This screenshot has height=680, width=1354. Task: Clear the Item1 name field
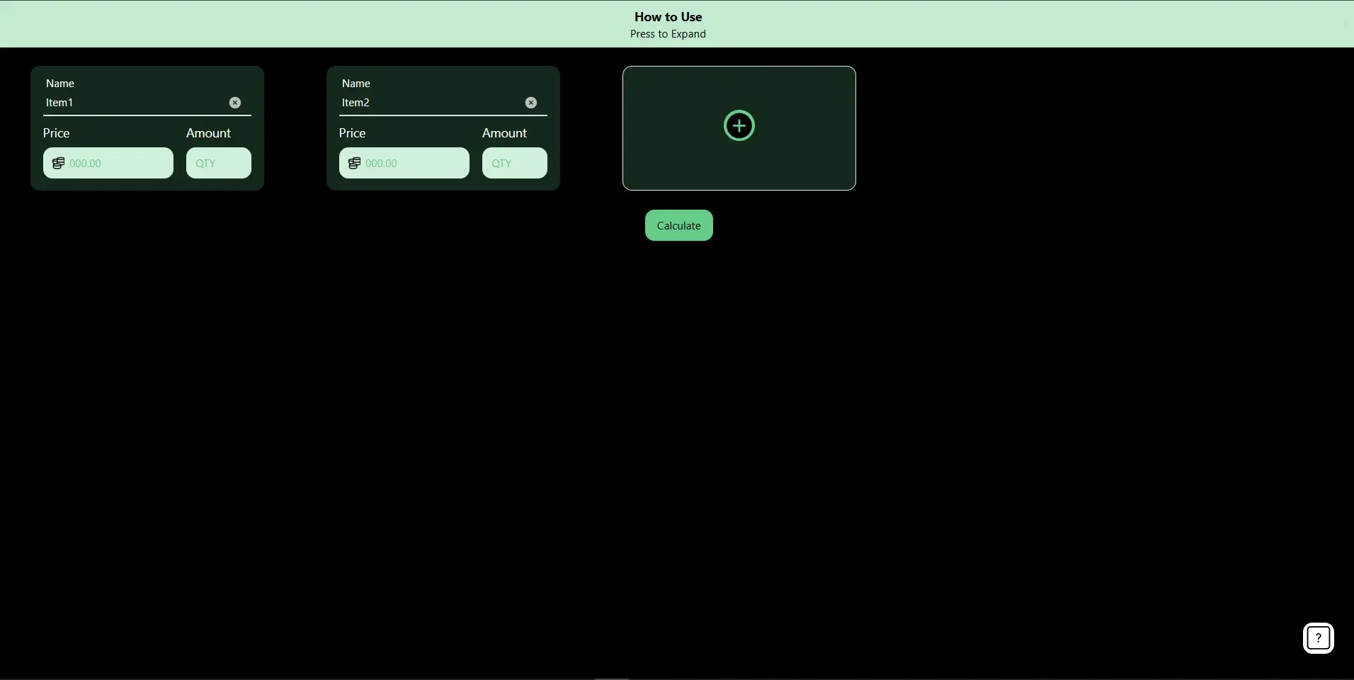[235, 103]
